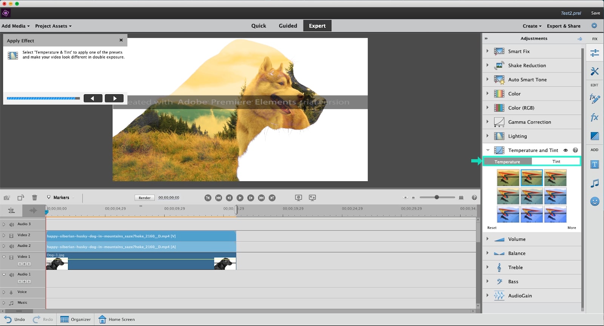Toggle Temperature and Tint eye visibility
The height and width of the screenshot is (326, 604).
(x=565, y=150)
